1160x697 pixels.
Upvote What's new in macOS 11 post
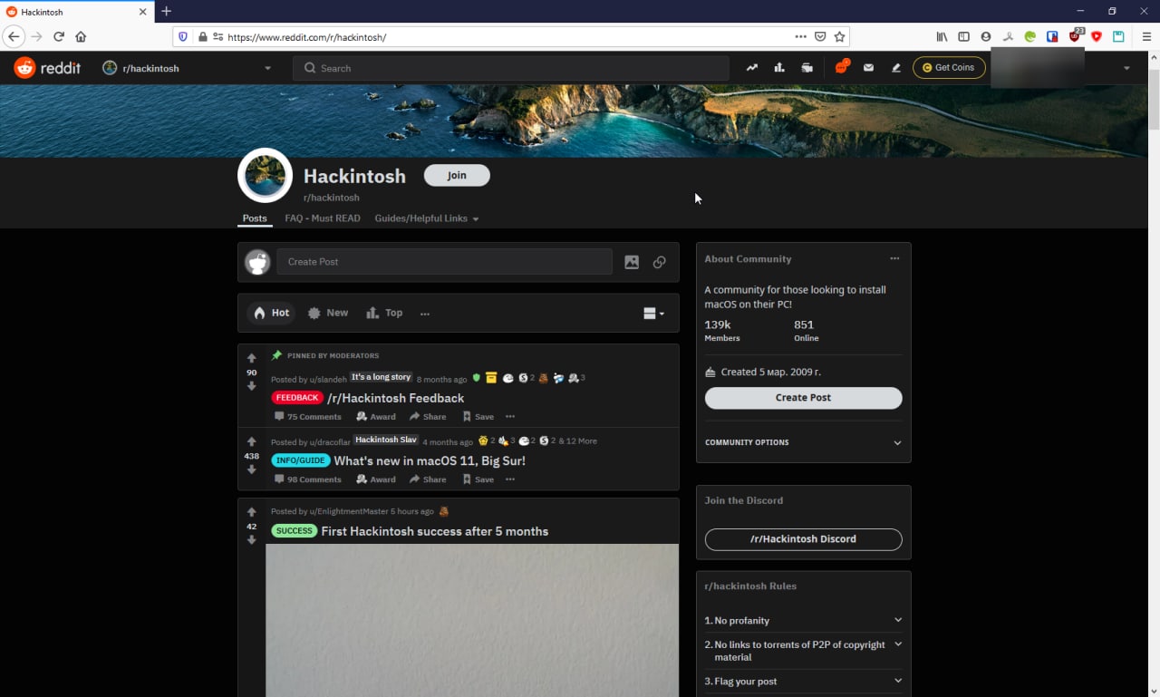(x=252, y=441)
